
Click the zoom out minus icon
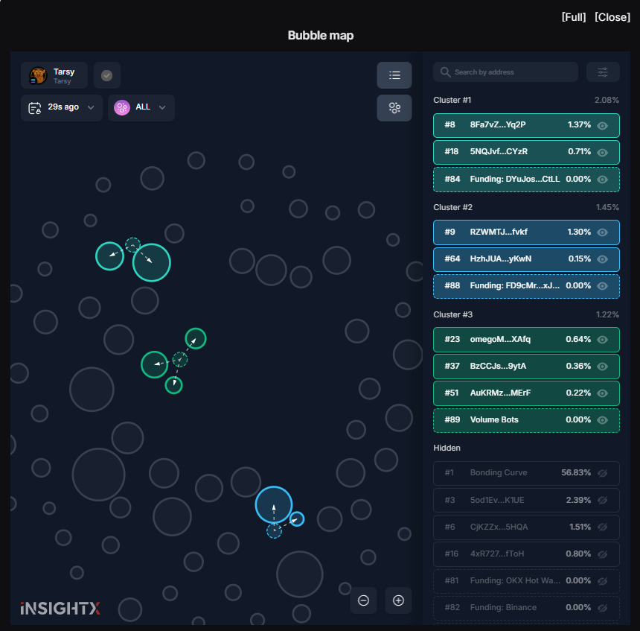[x=363, y=600]
